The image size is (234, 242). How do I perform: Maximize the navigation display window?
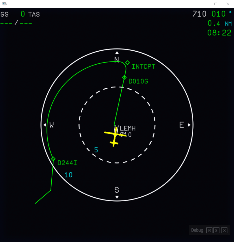coord(216,4)
